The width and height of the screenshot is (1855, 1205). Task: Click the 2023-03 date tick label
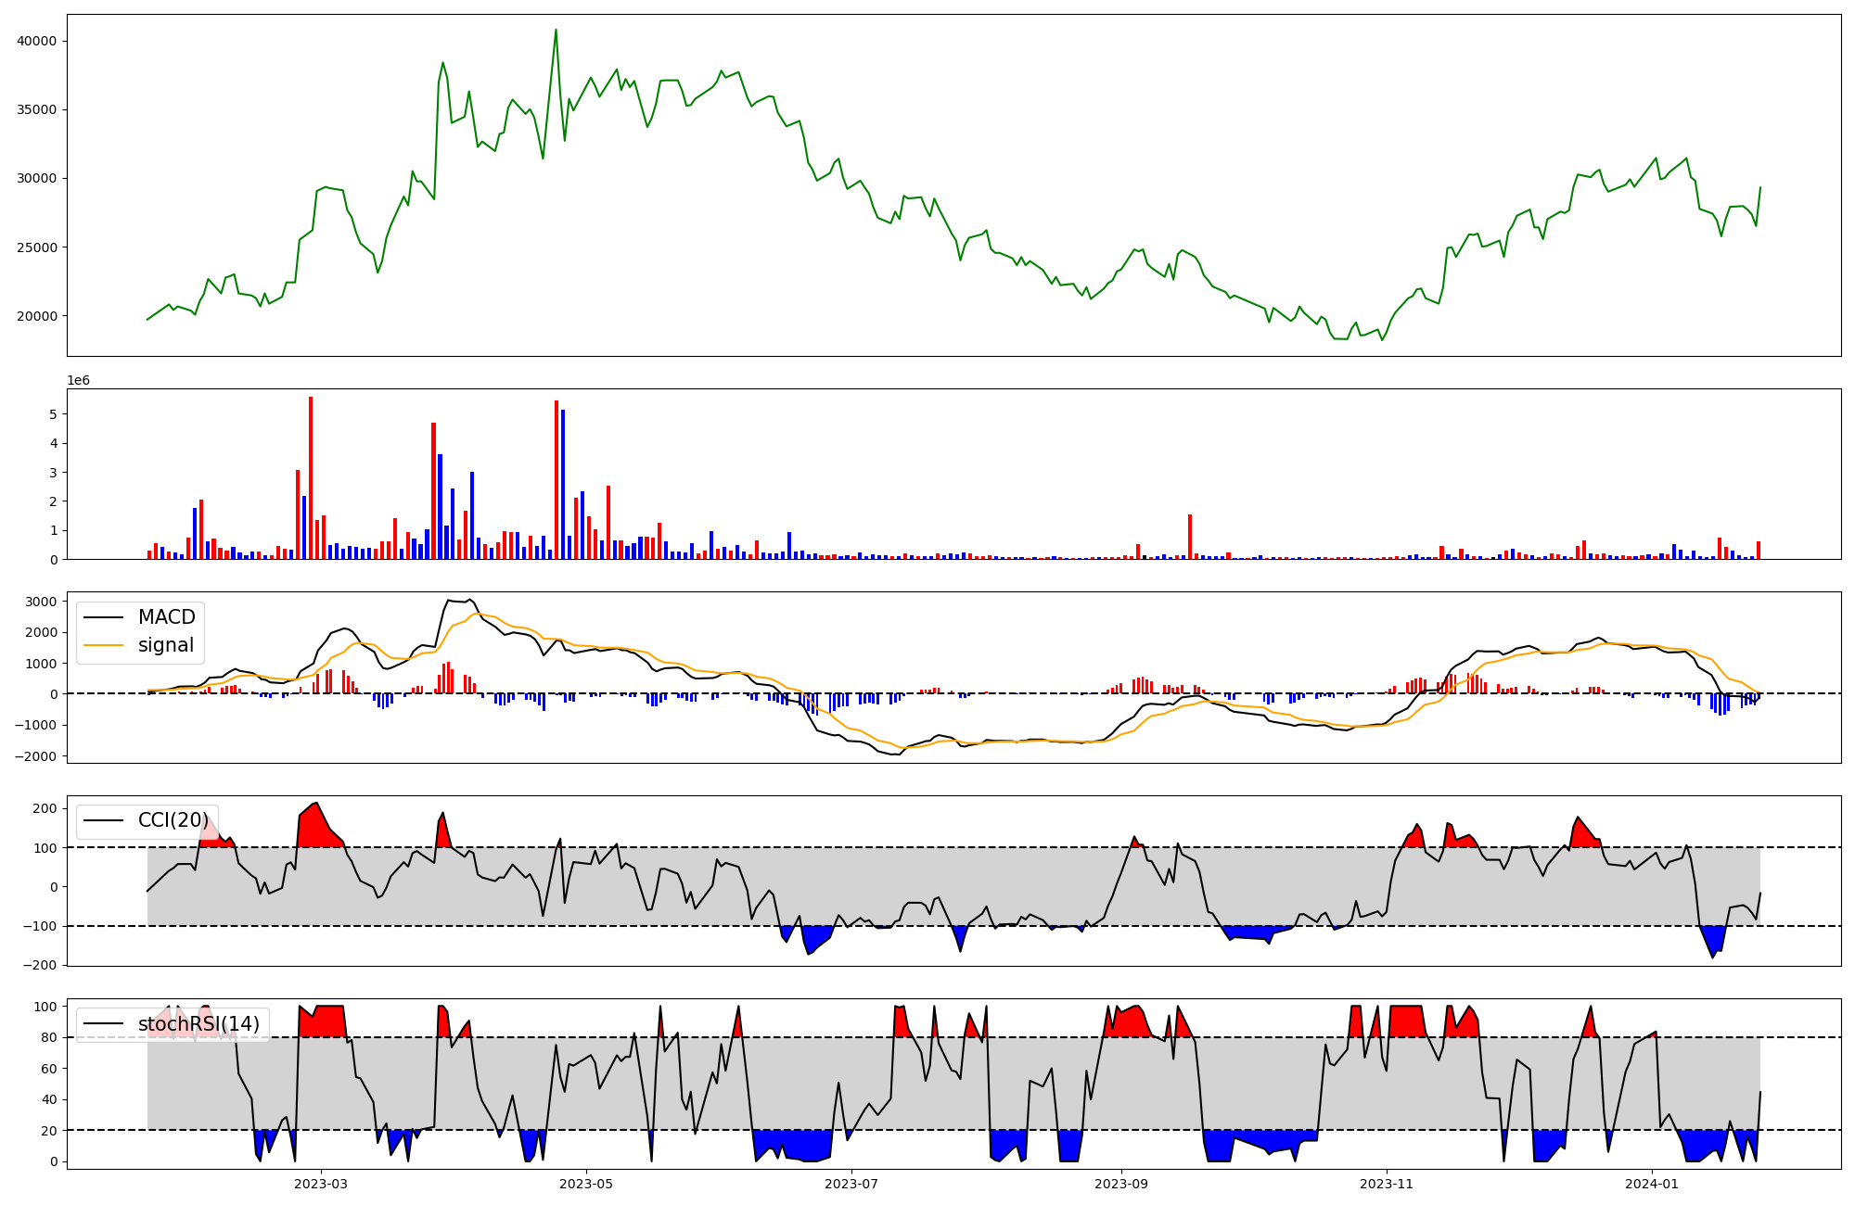321,1184
